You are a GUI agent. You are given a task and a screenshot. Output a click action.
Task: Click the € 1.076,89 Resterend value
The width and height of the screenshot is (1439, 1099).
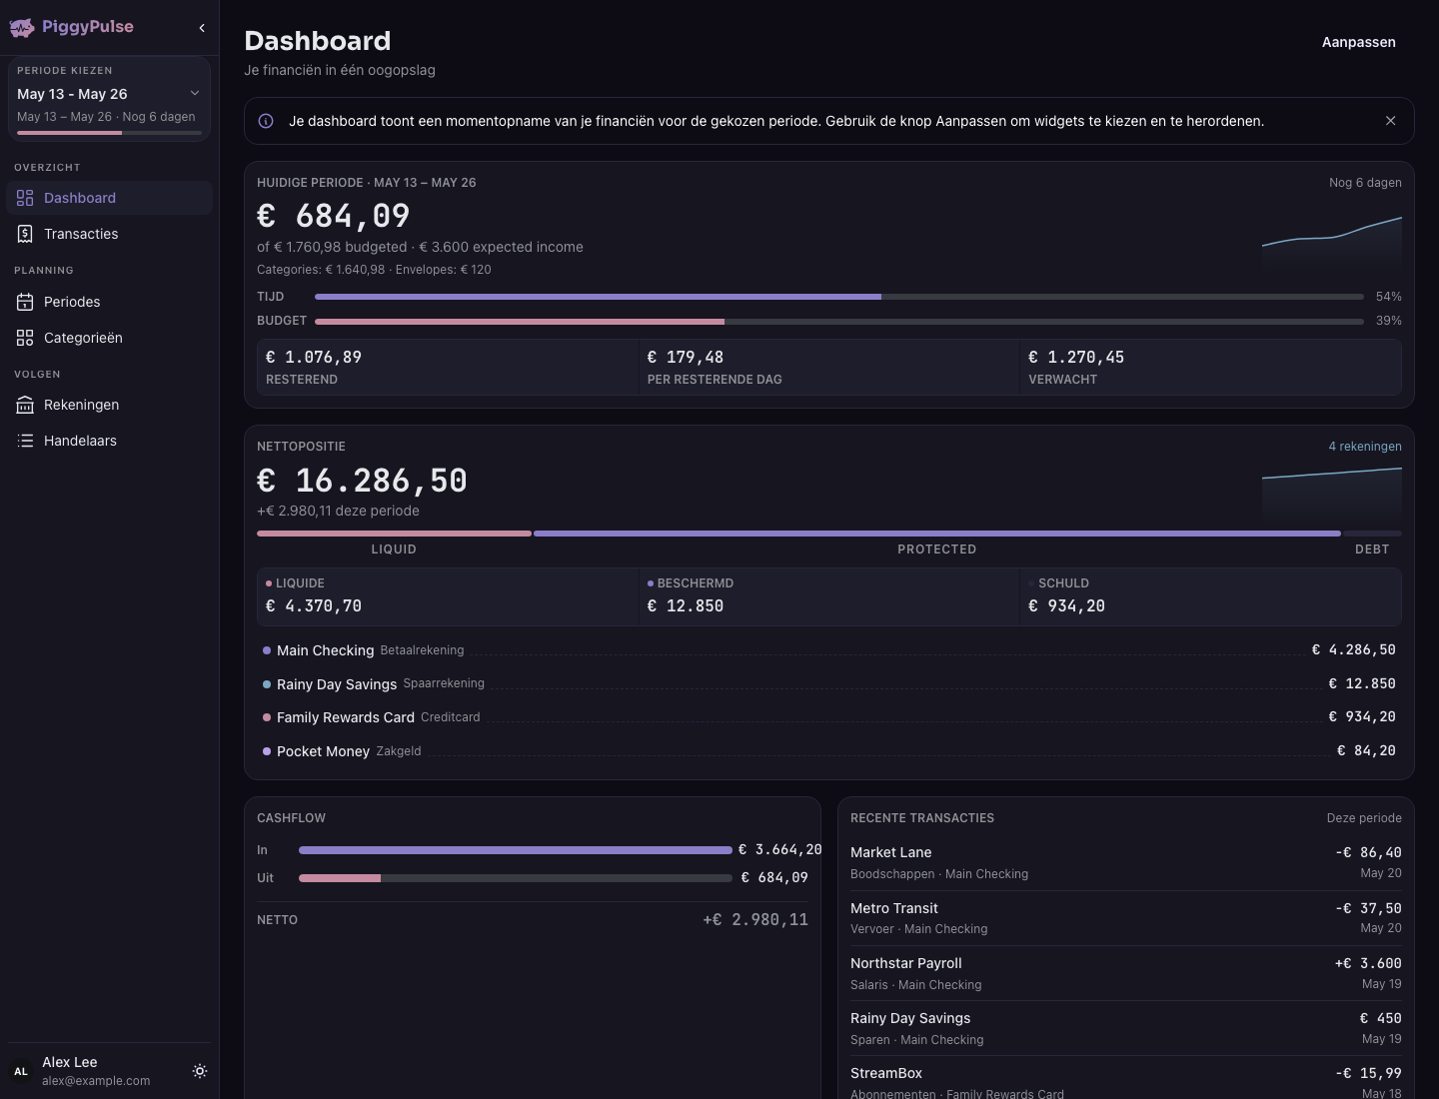[x=314, y=358]
